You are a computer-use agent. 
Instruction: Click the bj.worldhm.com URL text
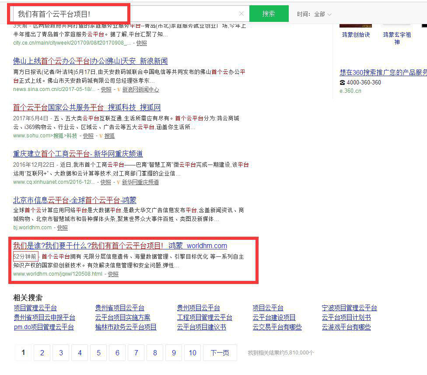pyautogui.click(x=32, y=228)
